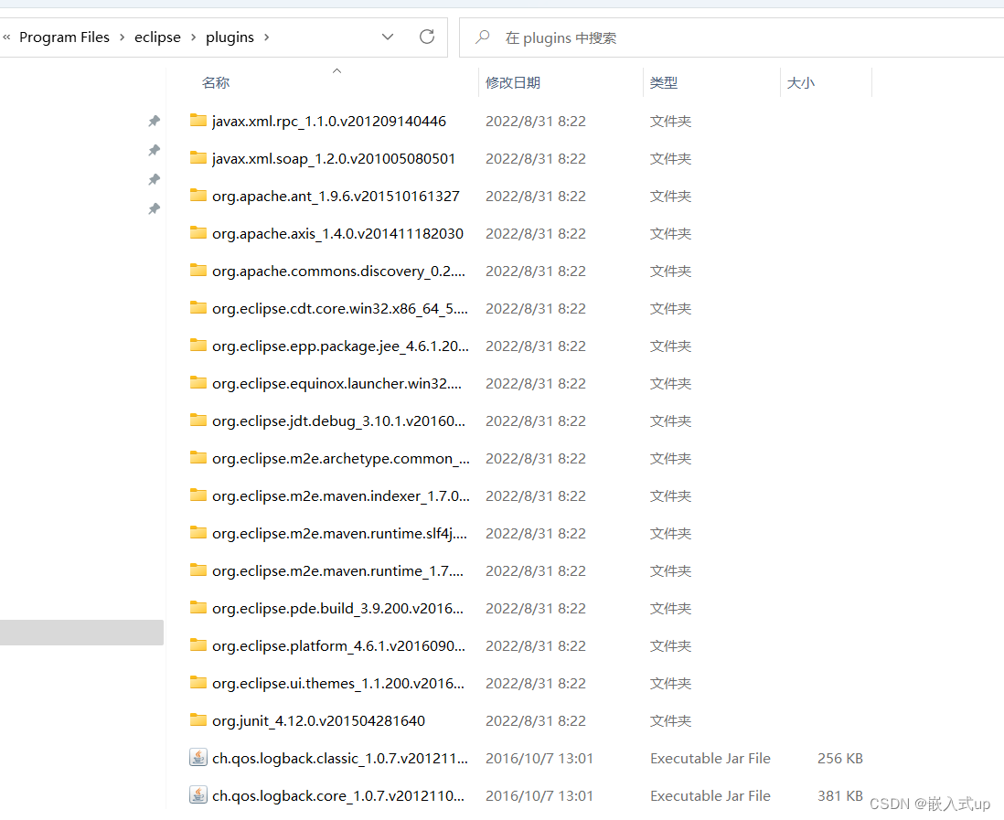Click the folder icon of org.apache.axis_1.4.0.v201411182030
This screenshot has height=820, width=1004.
pos(198,233)
